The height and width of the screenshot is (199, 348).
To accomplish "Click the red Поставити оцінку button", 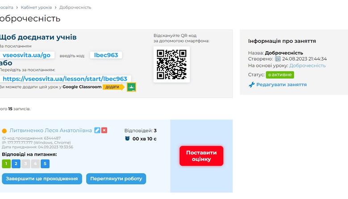I will tap(201, 156).
